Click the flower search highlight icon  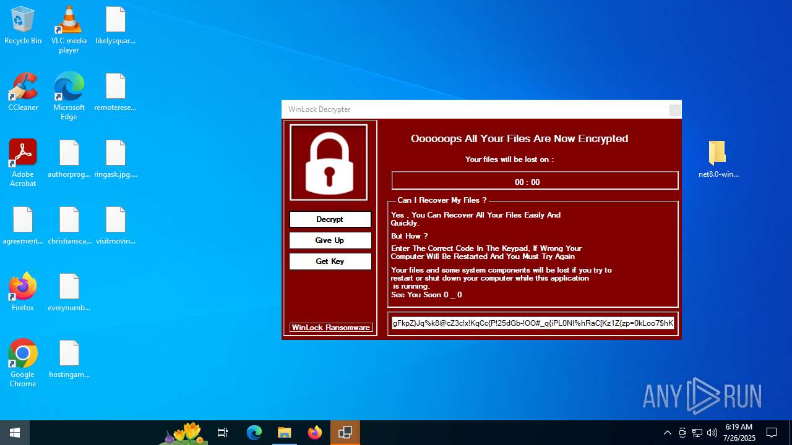[184, 433]
